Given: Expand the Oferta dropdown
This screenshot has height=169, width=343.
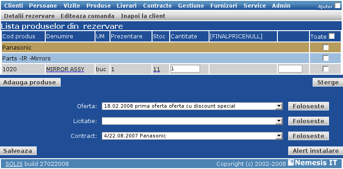Looking at the screenshot, I should (278, 106).
